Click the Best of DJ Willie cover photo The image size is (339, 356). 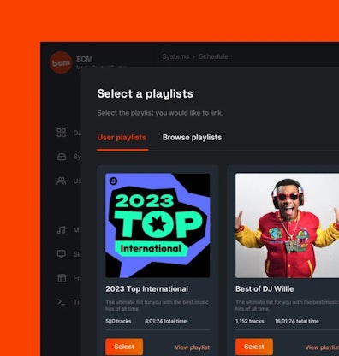point(287,225)
